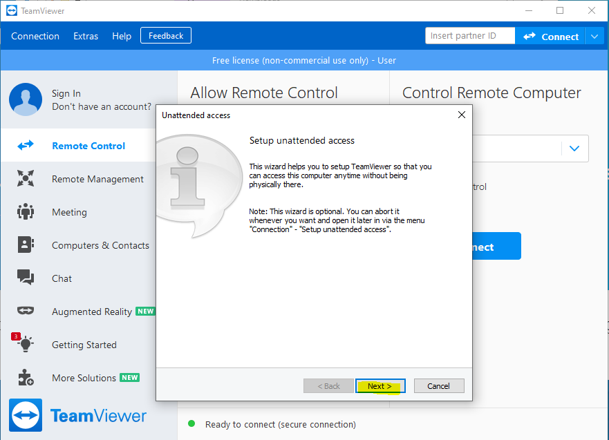
Task: Open the Help menu
Action: tap(122, 36)
